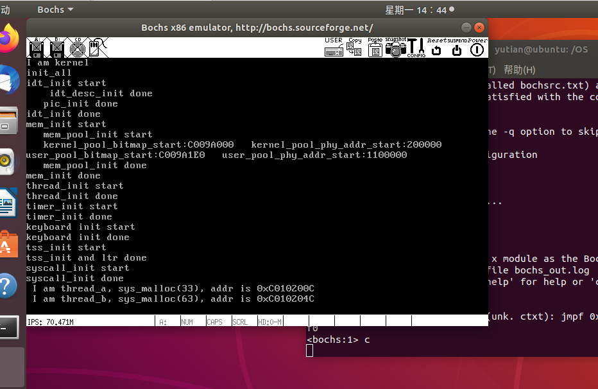Click the Copy icon in Bochs toolbar
The image size is (598, 389).
355,47
